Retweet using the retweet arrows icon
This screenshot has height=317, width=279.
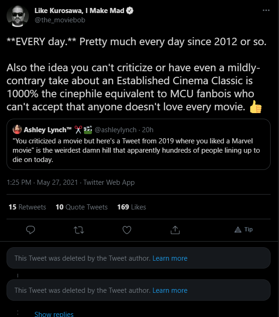[79, 230]
